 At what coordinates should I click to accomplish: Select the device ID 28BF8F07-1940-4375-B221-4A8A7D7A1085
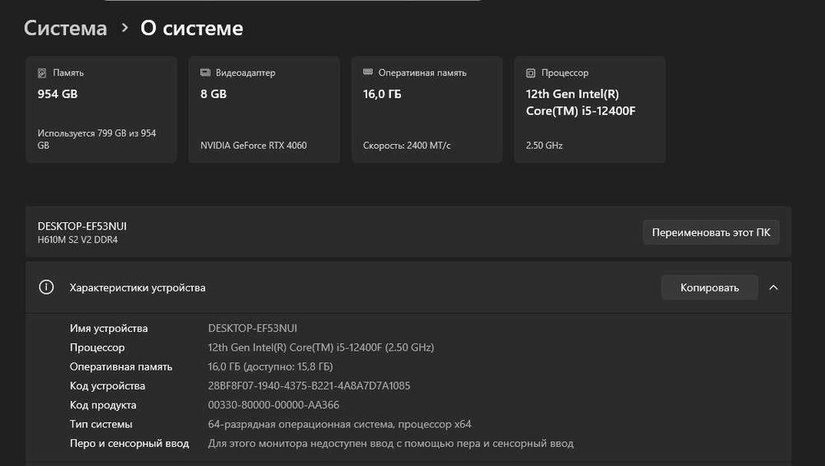pyautogui.click(x=309, y=385)
